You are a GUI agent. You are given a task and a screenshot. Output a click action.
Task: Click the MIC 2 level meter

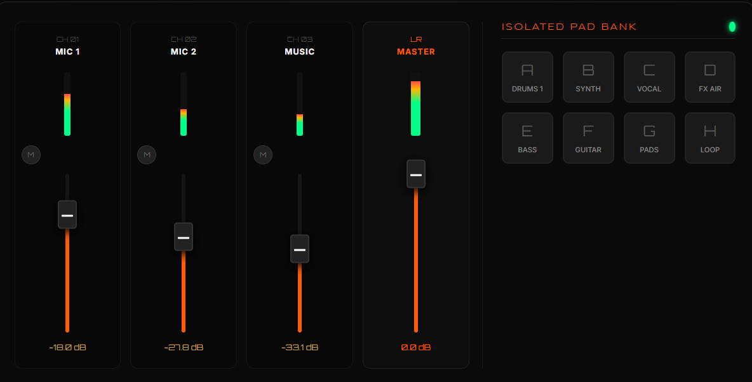[x=184, y=104]
